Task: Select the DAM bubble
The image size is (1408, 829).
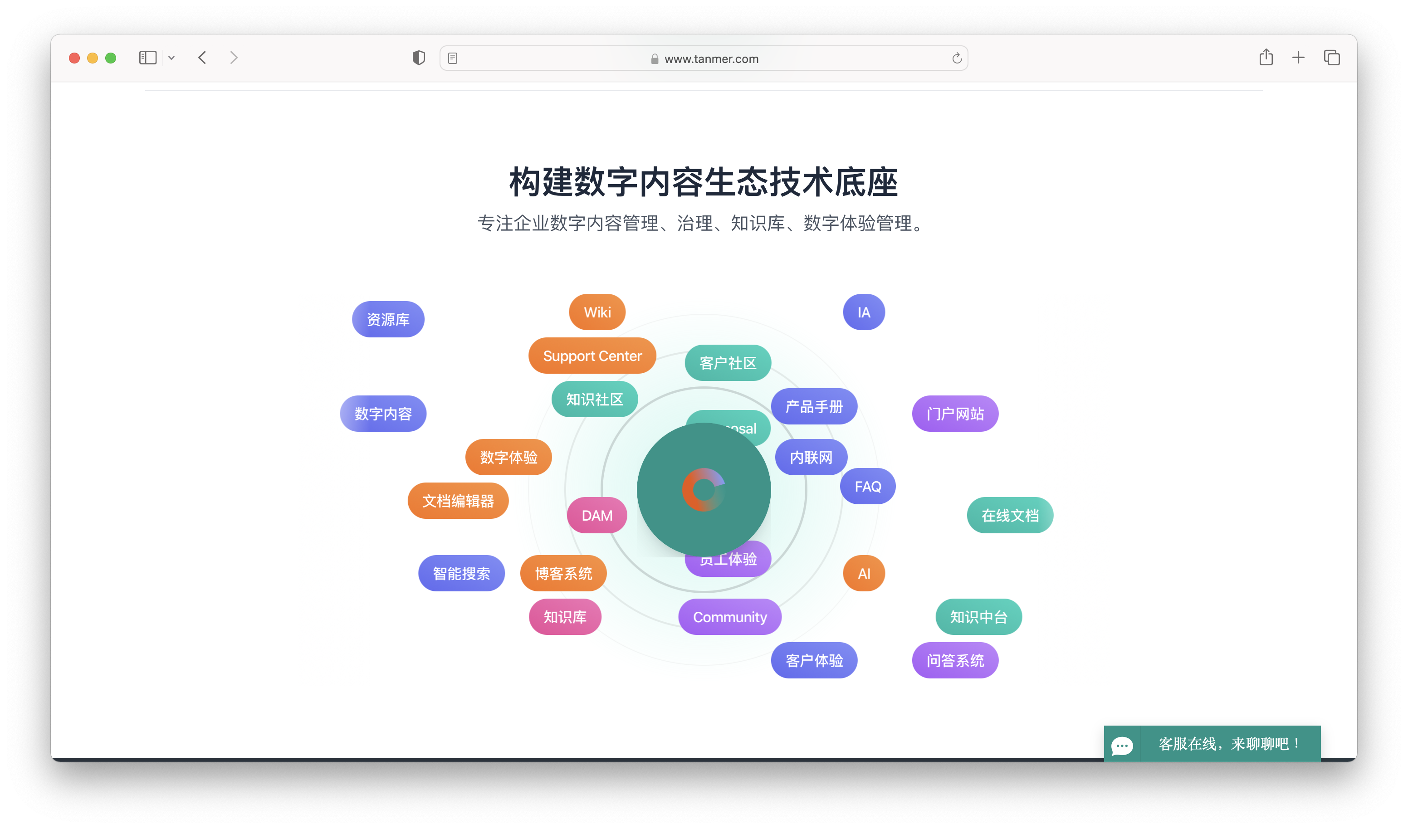Action: coord(597,515)
